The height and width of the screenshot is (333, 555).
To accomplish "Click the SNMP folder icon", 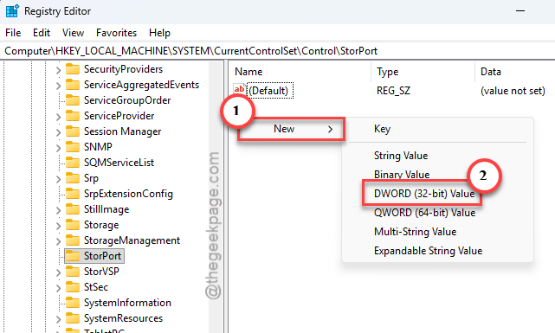I will click(x=73, y=147).
